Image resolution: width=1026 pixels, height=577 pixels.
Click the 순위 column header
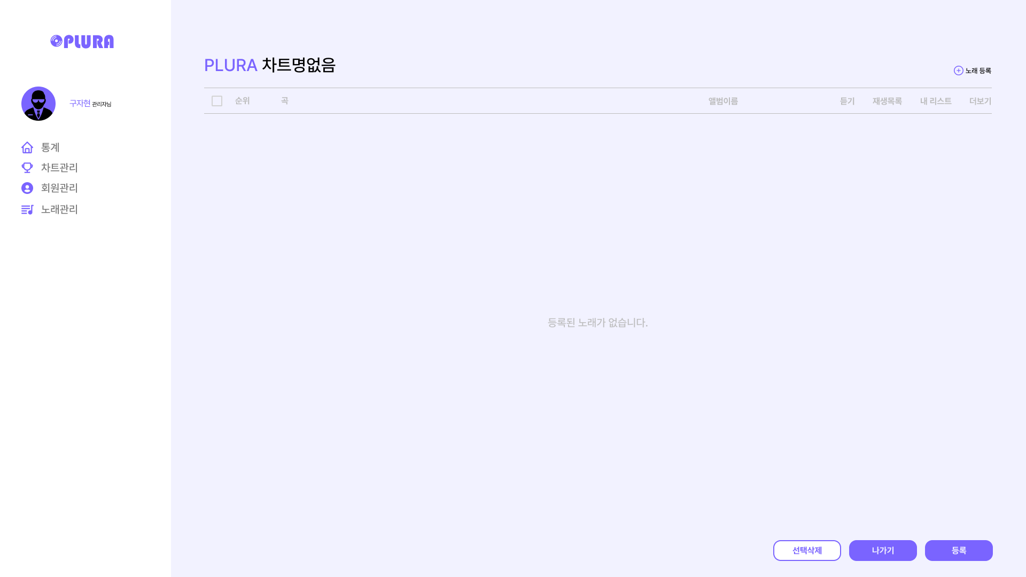pos(242,101)
